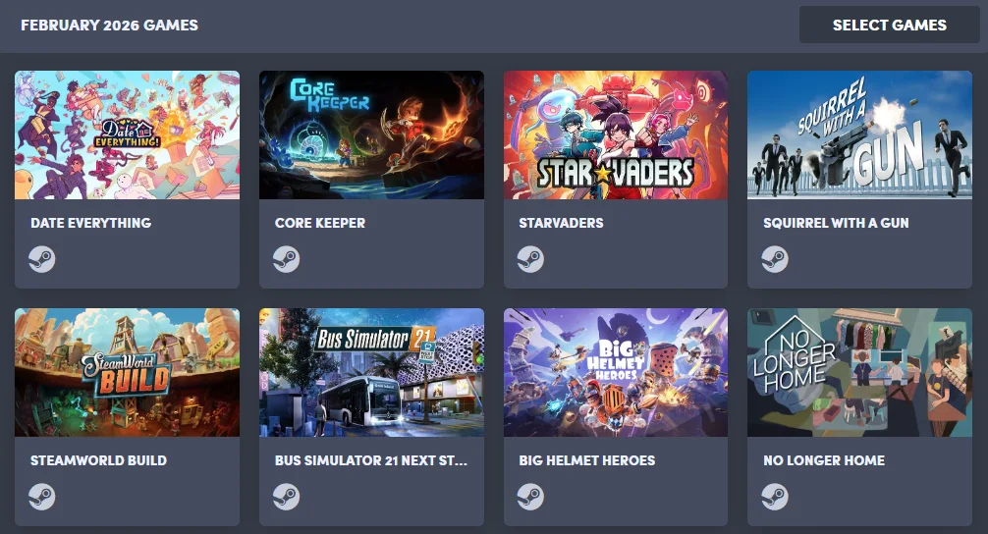Click the Steam icon under No Longer Home

coord(775,497)
